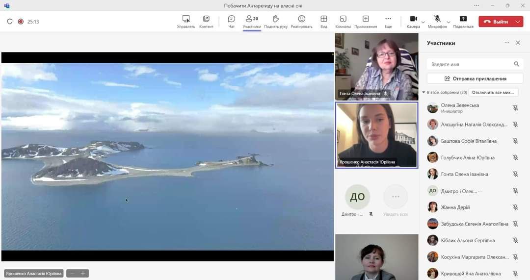Viewport: 530px width, 280px height.
Task: Open the Чат chat panel
Action: point(231,19)
